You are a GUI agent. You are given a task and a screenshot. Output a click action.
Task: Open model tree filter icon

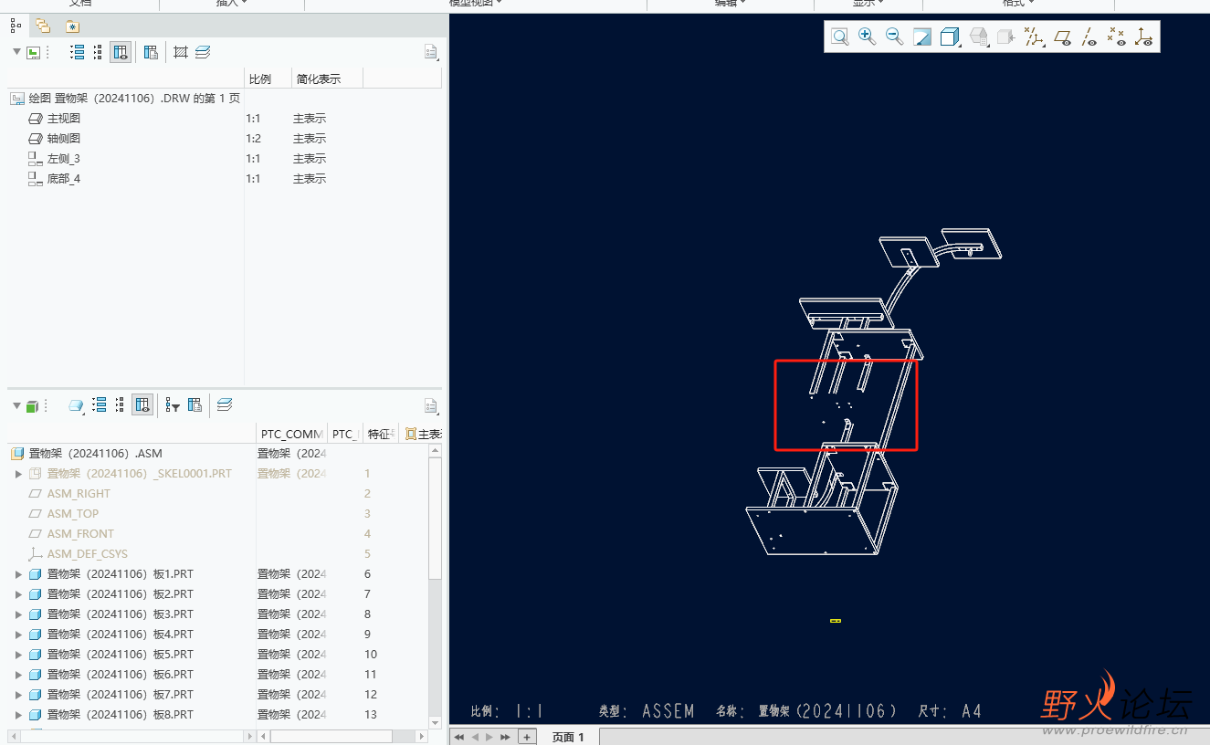(x=173, y=405)
